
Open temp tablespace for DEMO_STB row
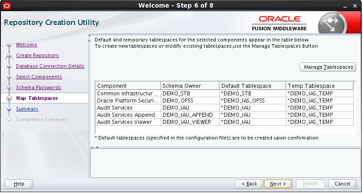click(x=320, y=93)
